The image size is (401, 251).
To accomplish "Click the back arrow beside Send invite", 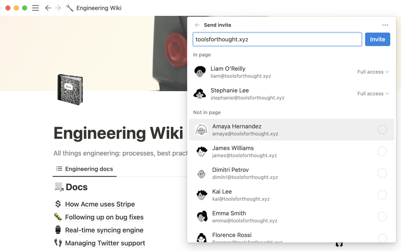I will (197, 25).
